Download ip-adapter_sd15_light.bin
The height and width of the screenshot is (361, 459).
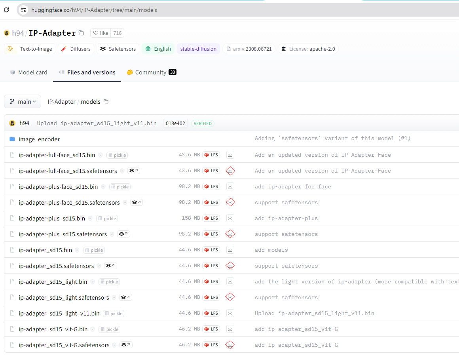[x=230, y=281]
